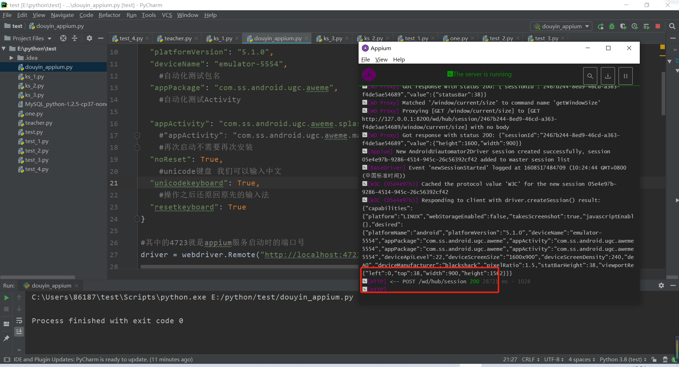The width and height of the screenshot is (679, 367).
Task: Switch to the ks_3.py editor tab
Action: point(332,38)
